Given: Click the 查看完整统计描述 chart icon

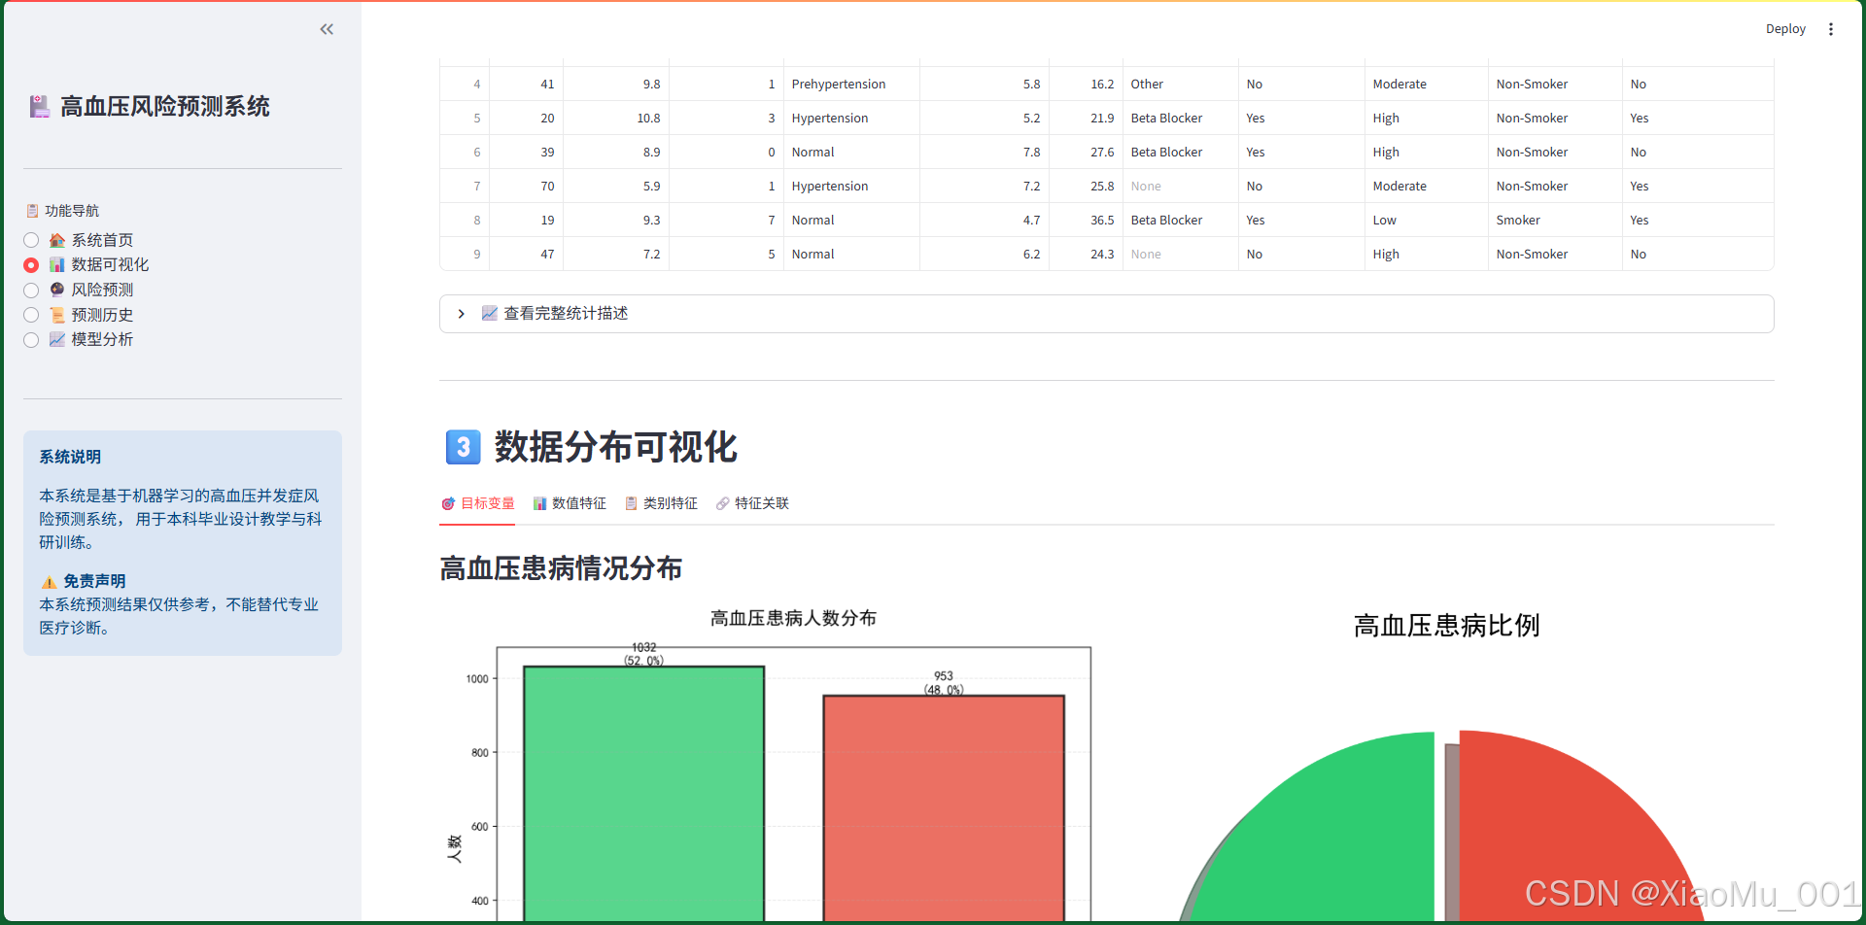Looking at the screenshot, I should point(490,313).
